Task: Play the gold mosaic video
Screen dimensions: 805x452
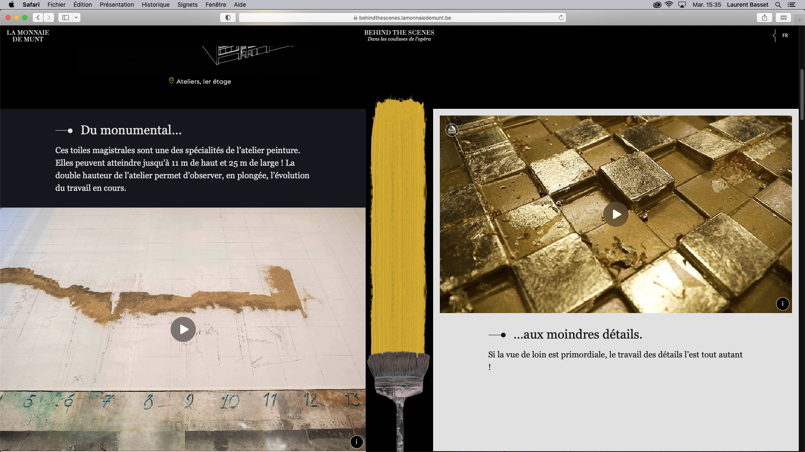Action: point(615,214)
